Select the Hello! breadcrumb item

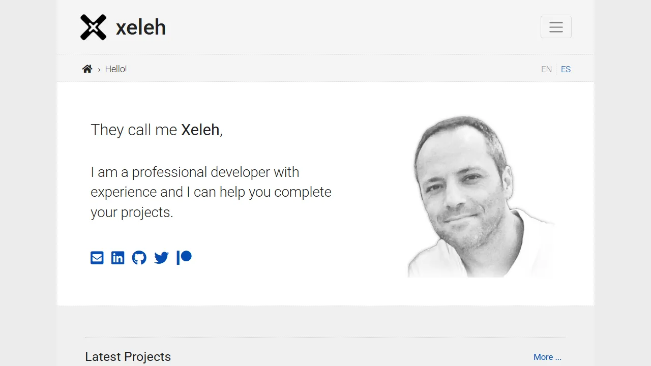(116, 69)
